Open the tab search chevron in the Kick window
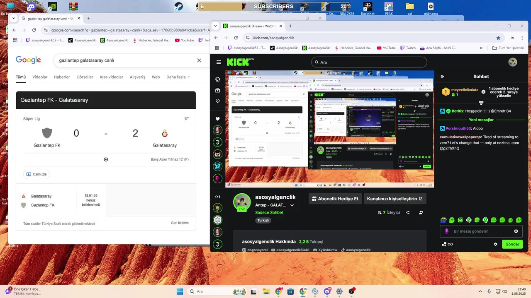Screen dimensions: 531x298 215,26
